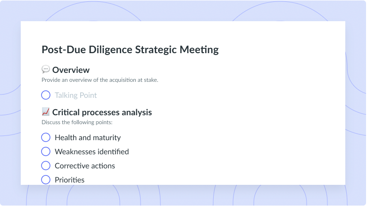Screen dimensions: 367x206
Task: Click the speech bubble icon beside Overview
Action: point(46,69)
